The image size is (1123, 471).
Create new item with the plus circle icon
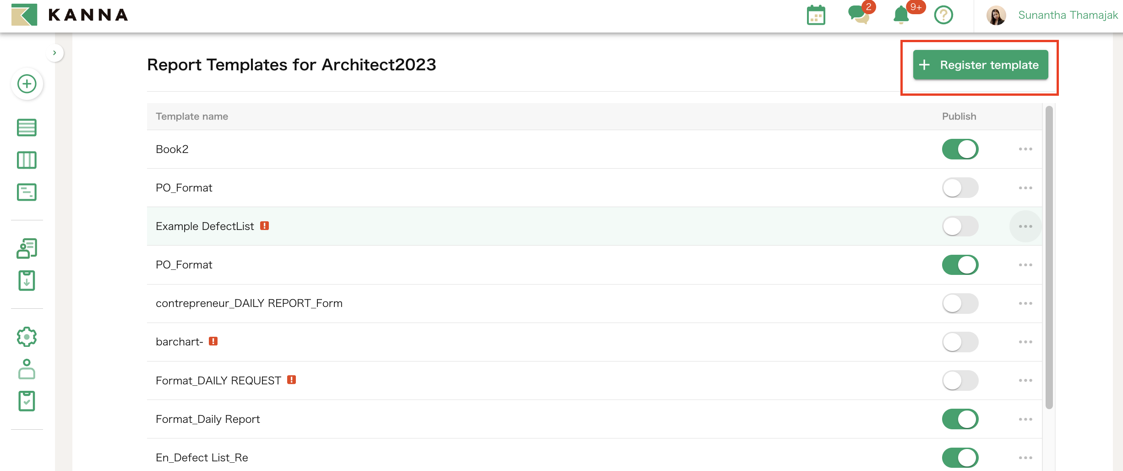27,84
